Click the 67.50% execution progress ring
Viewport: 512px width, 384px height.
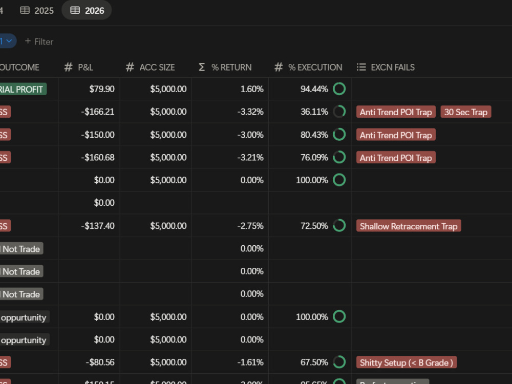(x=339, y=362)
